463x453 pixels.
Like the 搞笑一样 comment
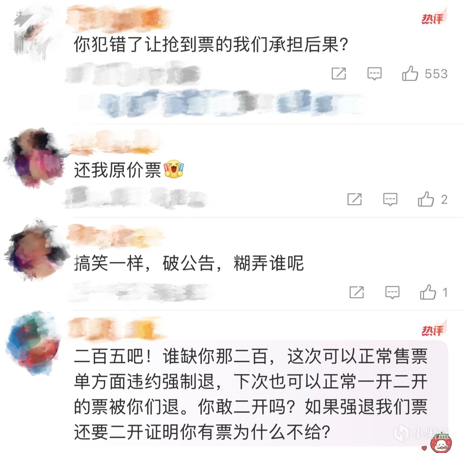point(428,292)
